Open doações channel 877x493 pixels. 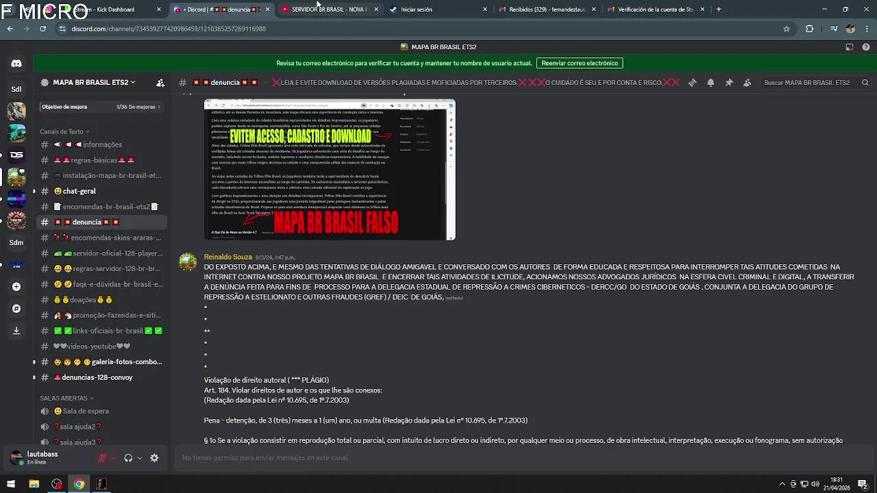[x=101, y=299]
